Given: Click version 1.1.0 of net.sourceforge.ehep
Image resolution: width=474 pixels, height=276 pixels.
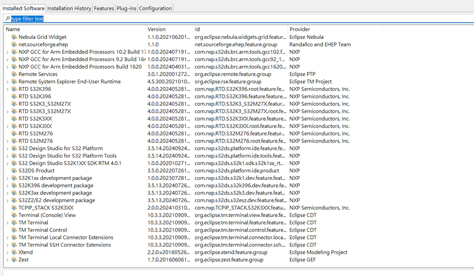Looking at the screenshot, I should click(153, 45).
